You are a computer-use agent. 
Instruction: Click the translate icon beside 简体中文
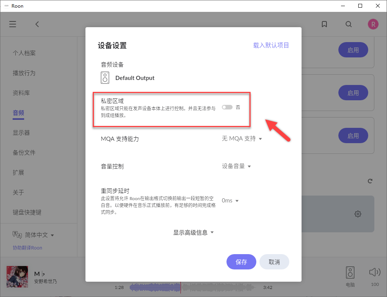click(x=17, y=235)
